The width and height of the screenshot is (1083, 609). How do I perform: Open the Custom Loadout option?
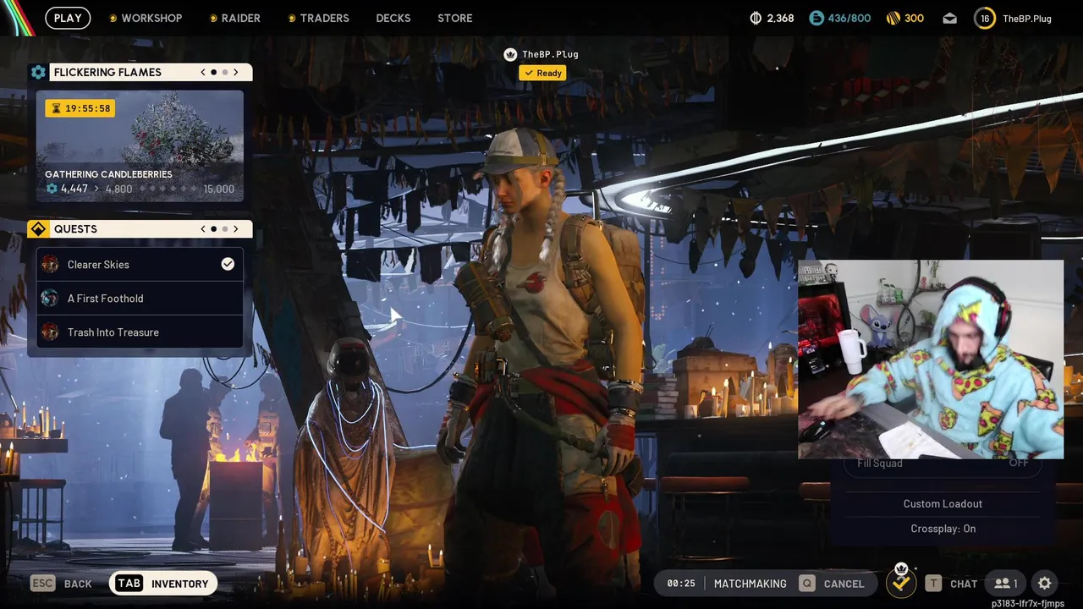pyautogui.click(x=943, y=503)
